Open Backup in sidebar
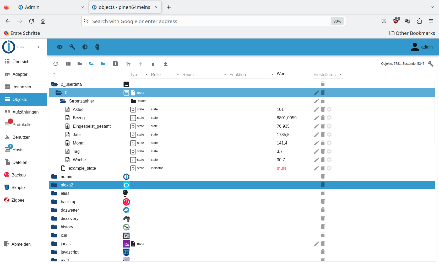The height and width of the screenshot is (263, 439). click(x=24, y=175)
